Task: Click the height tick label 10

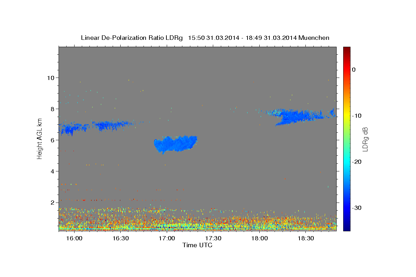Action: (x=52, y=78)
